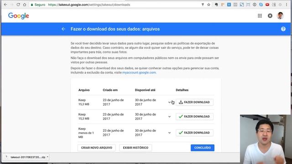Open the Google apps grid
Viewport: 292px width, 164px height.
tap(260, 16)
